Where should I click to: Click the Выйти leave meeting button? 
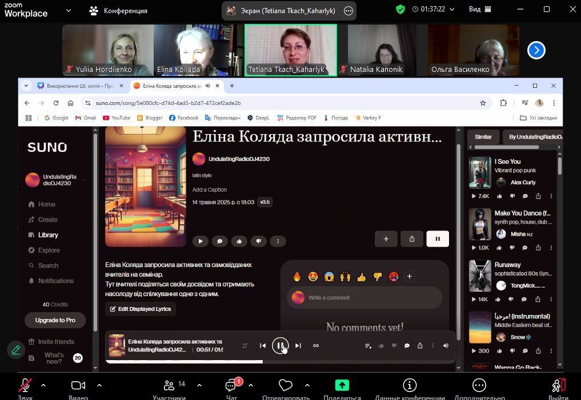pyautogui.click(x=558, y=389)
